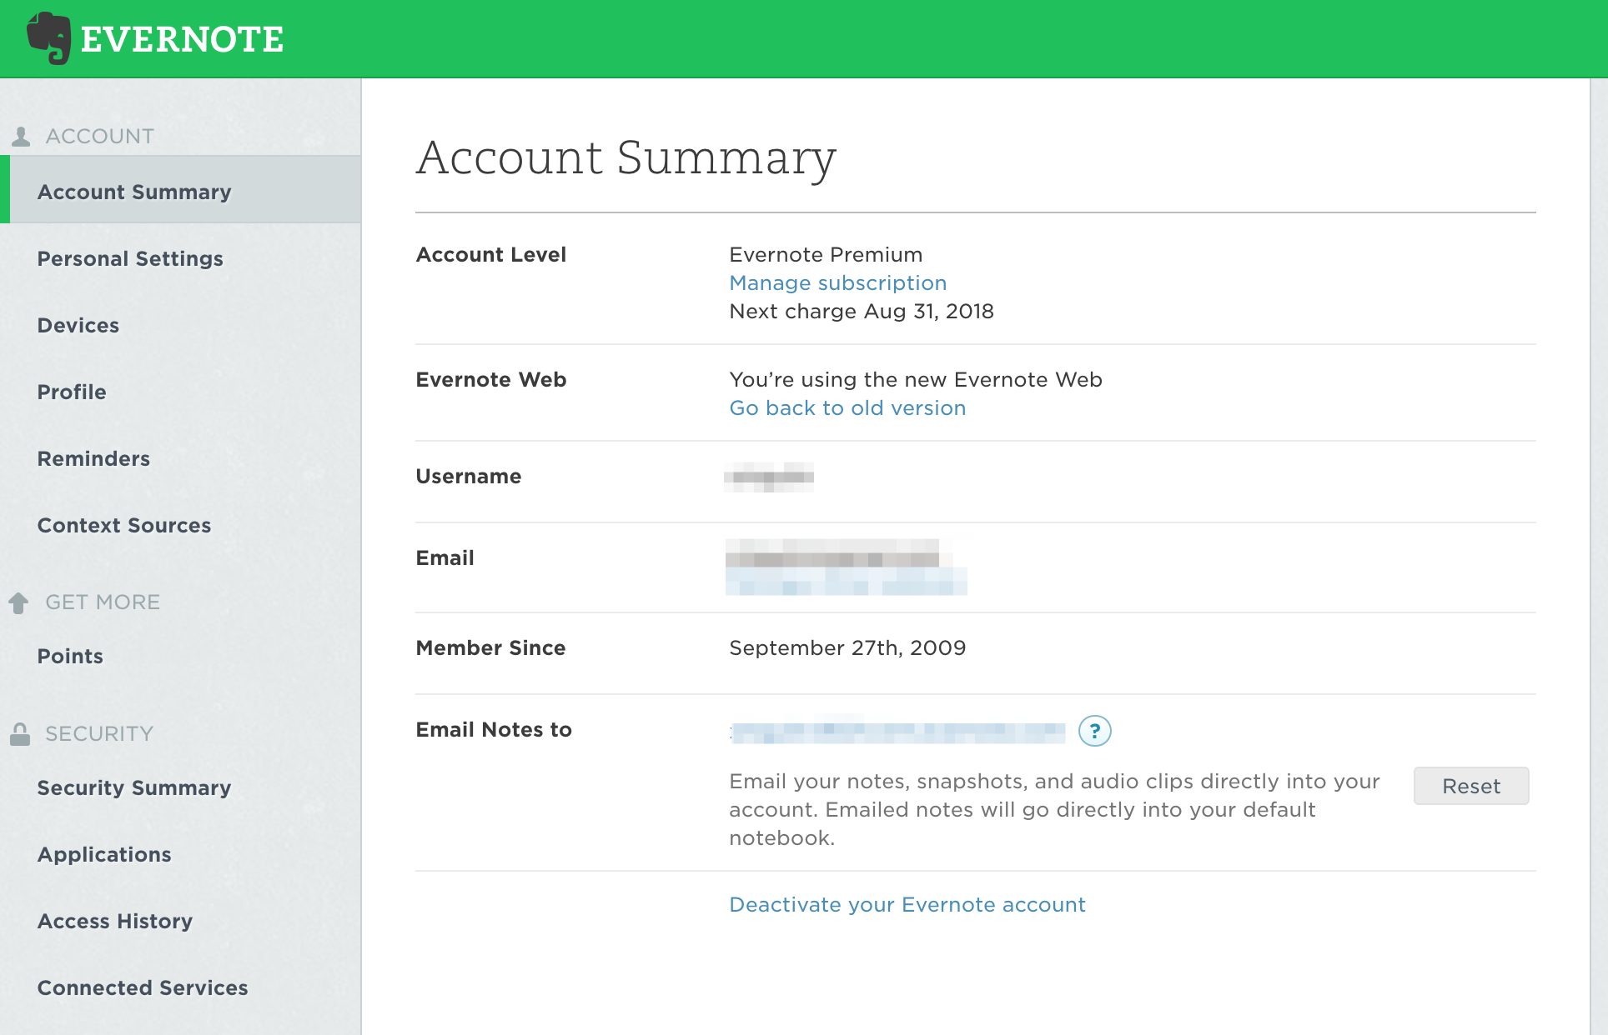
Task: View Points under Get More
Action: click(70, 657)
